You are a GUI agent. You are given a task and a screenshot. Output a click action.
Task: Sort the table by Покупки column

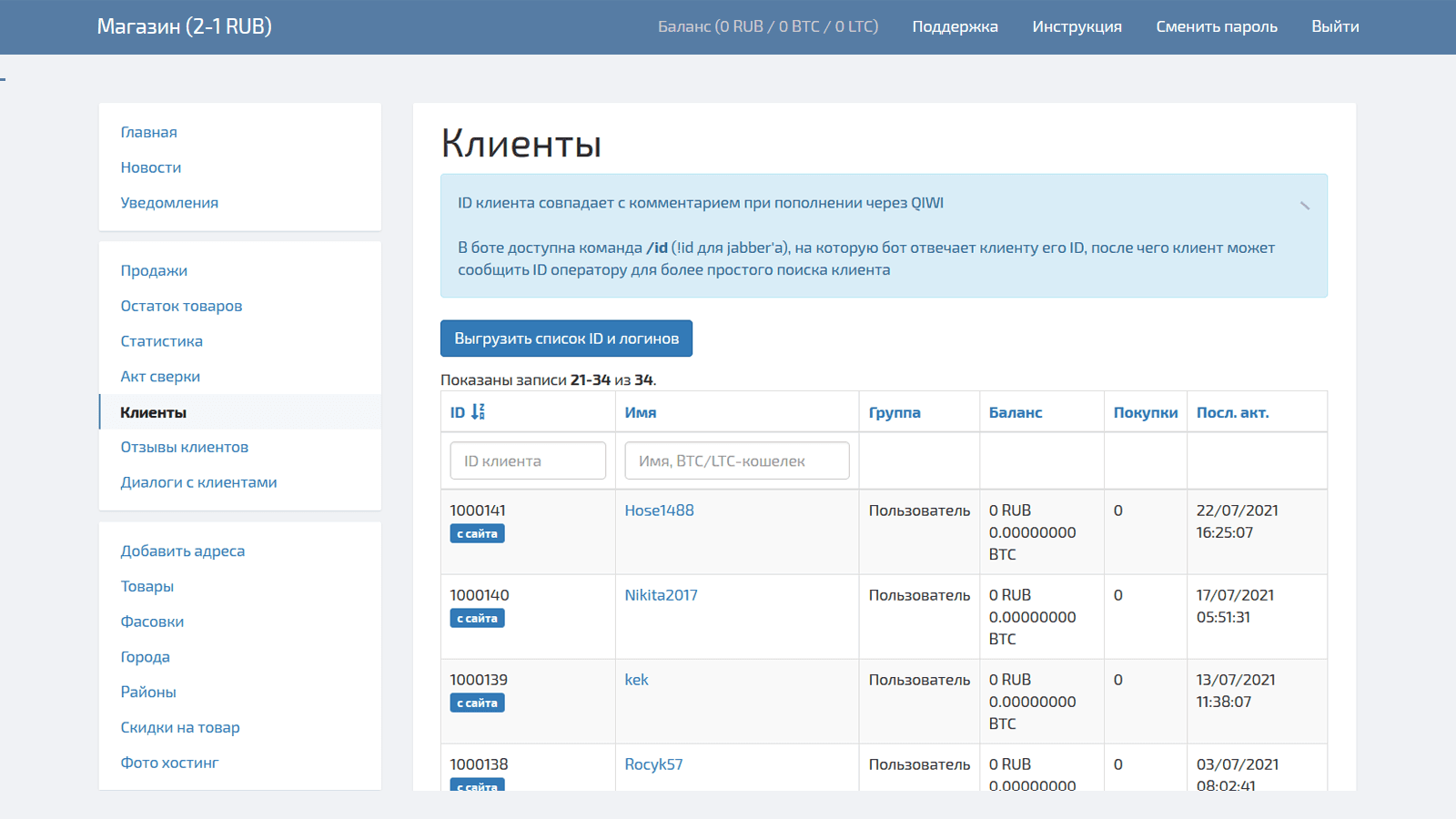(x=1146, y=412)
